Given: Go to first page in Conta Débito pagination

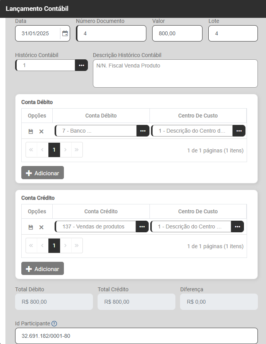Looking at the screenshot, I should [31, 150].
